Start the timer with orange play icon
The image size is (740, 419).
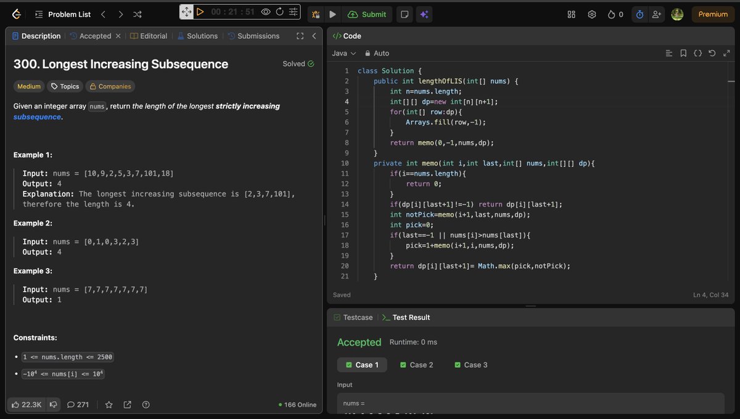click(200, 12)
